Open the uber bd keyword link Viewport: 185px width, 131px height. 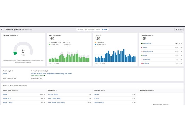[97, 98]
